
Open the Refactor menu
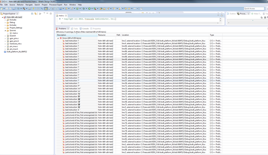[20, 5]
